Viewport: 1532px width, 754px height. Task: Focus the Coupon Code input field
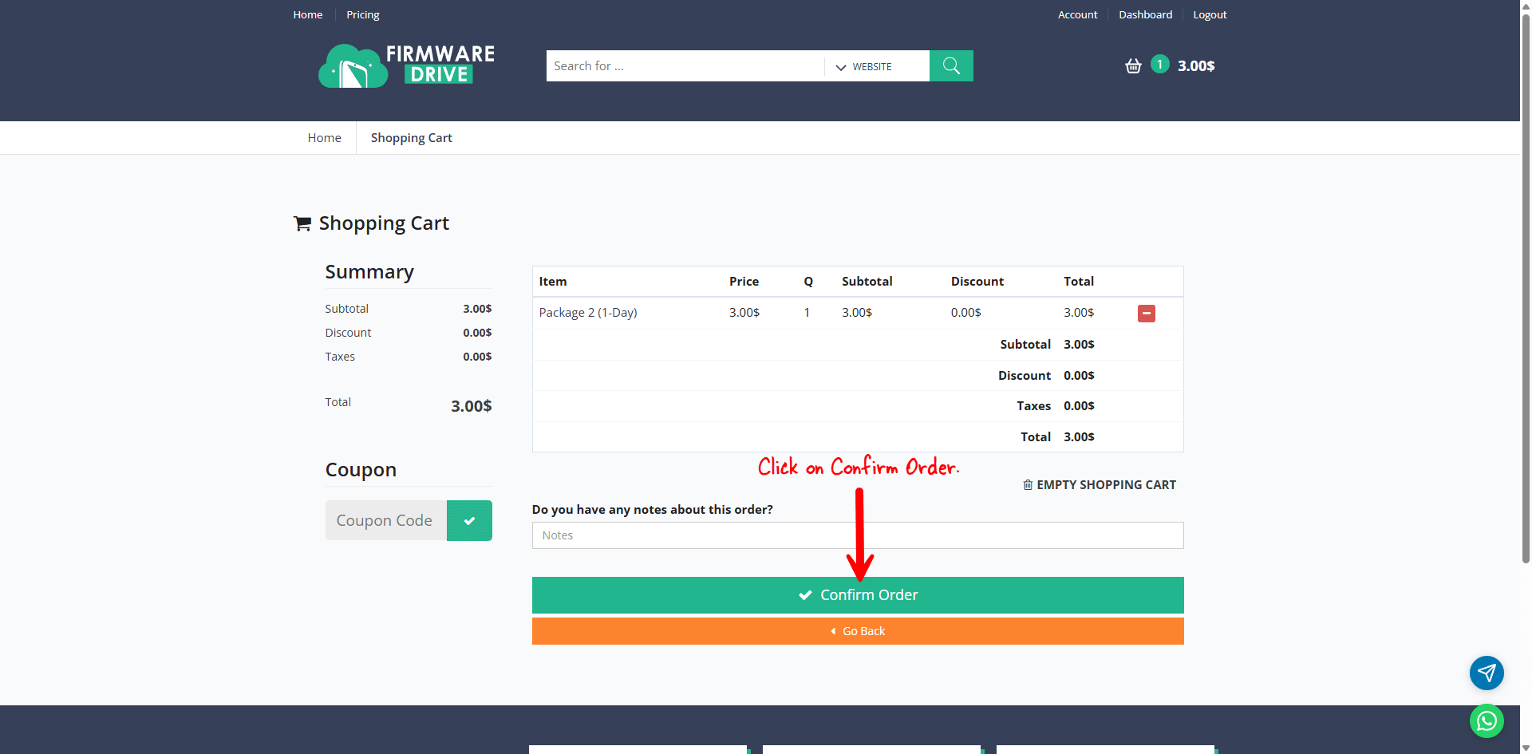pos(386,520)
